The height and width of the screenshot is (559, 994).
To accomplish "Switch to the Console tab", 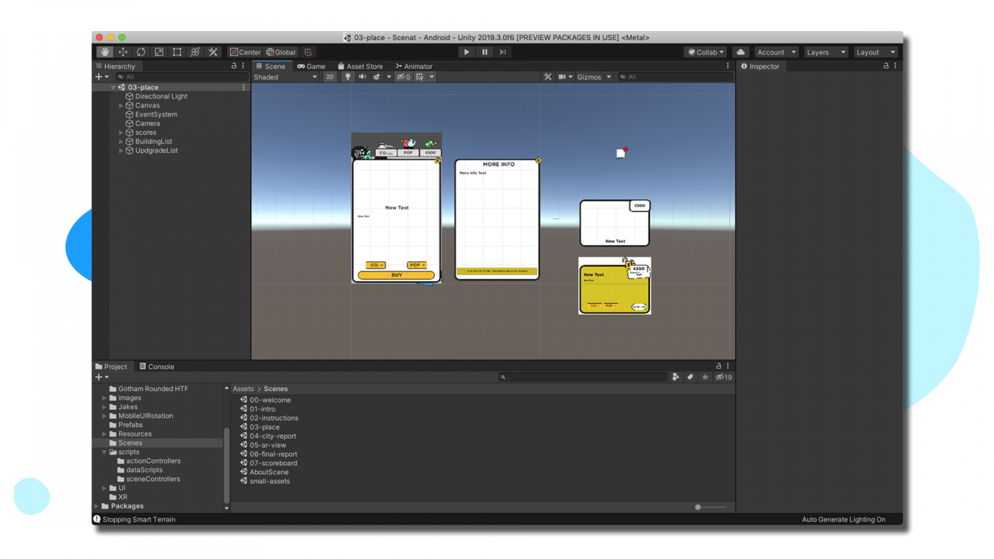I will coord(157,366).
